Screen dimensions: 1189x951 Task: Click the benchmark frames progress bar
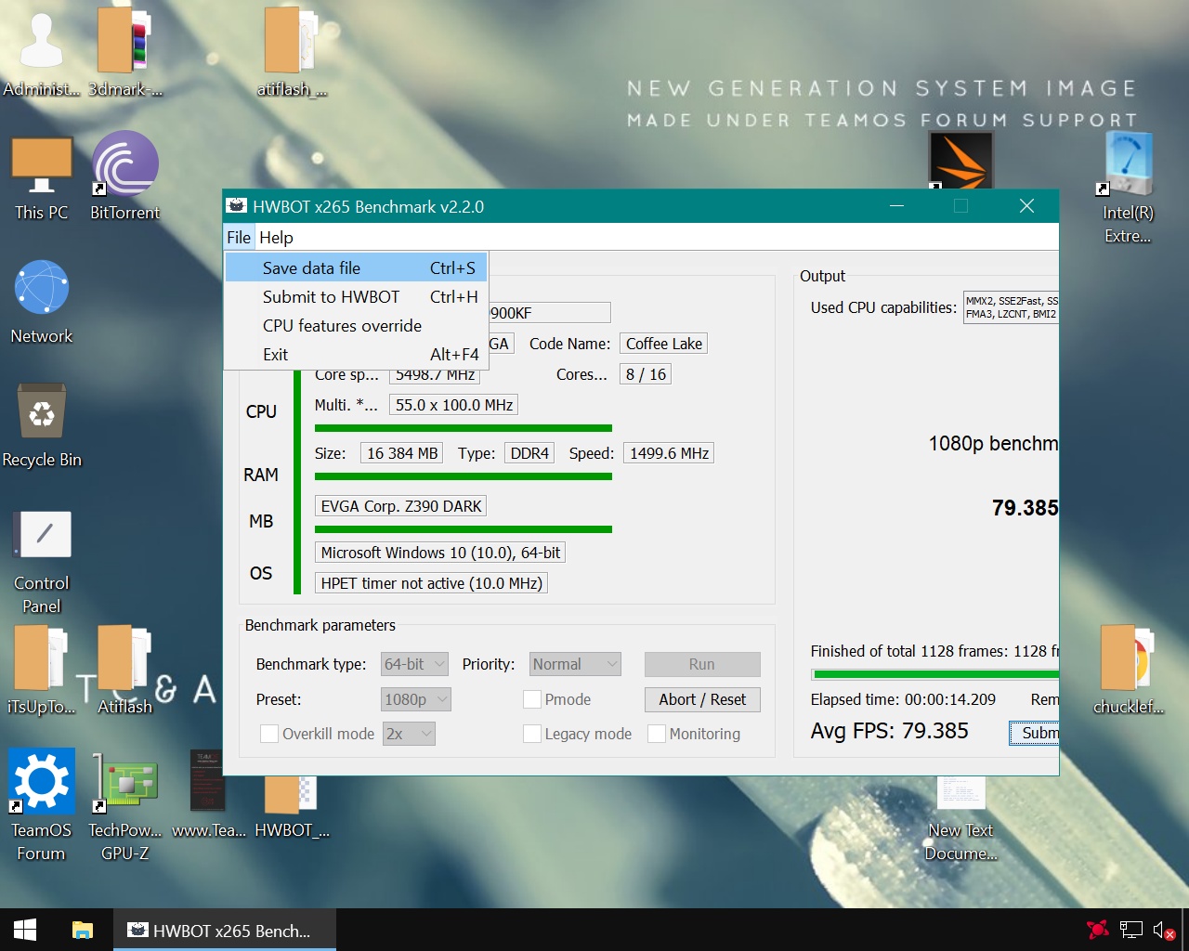click(x=935, y=674)
